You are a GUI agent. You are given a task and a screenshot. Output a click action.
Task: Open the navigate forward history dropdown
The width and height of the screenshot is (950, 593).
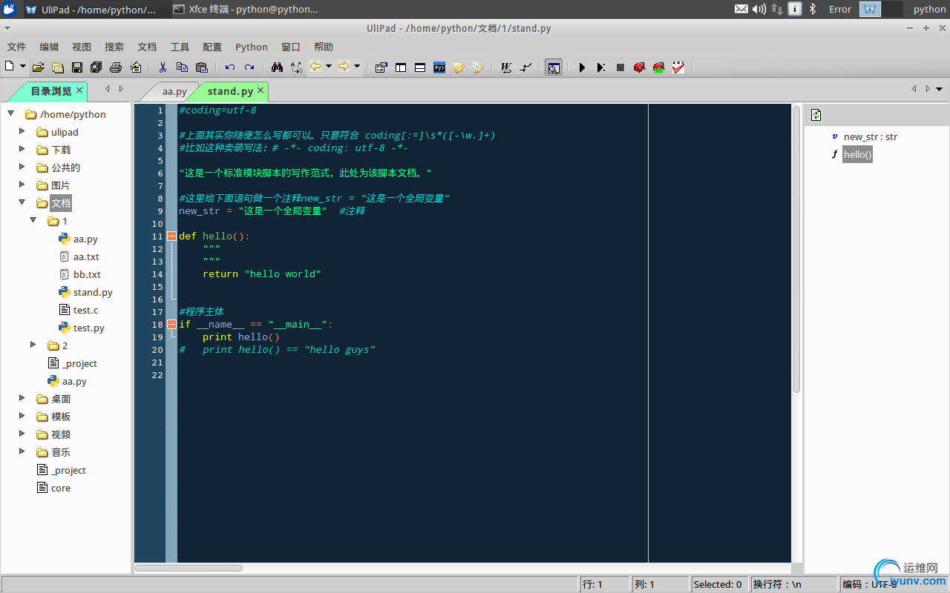[x=357, y=67]
